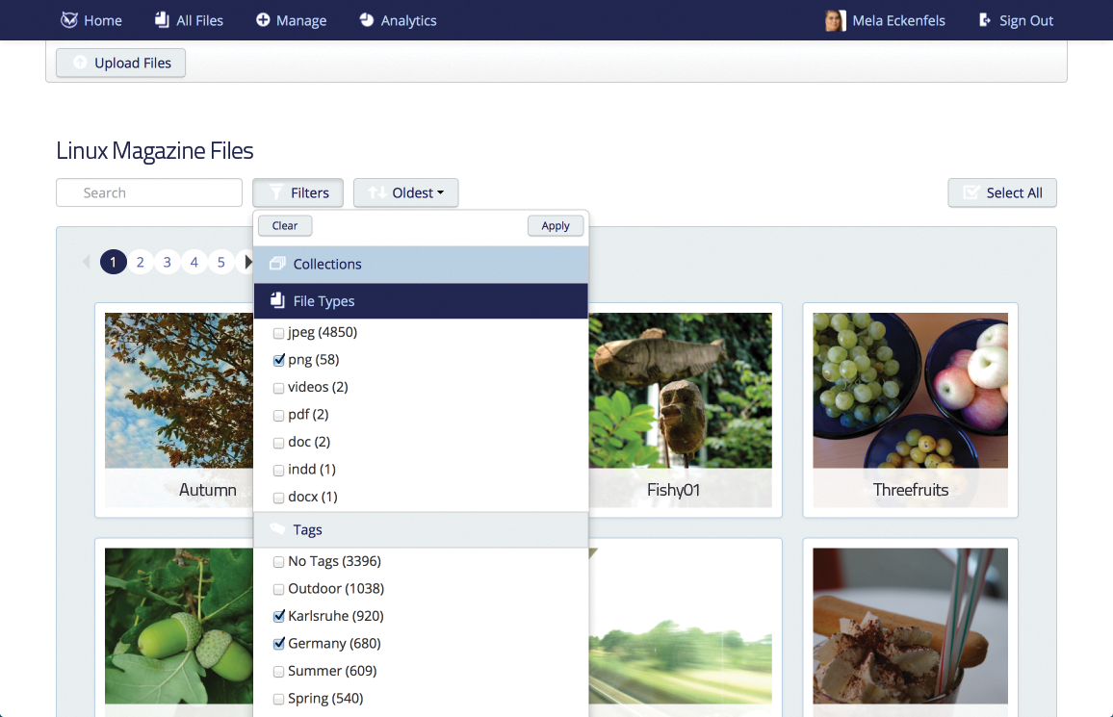The height and width of the screenshot is (717, 1113).
Task: Open the Manage menu
Action: click(291, 20)
